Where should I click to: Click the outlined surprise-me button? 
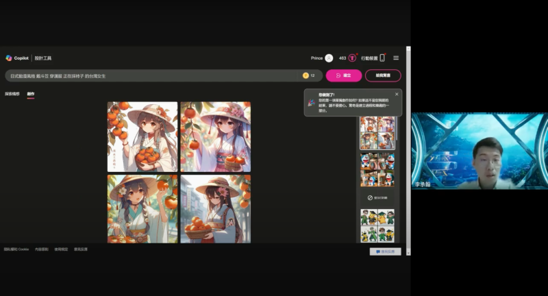383,75
